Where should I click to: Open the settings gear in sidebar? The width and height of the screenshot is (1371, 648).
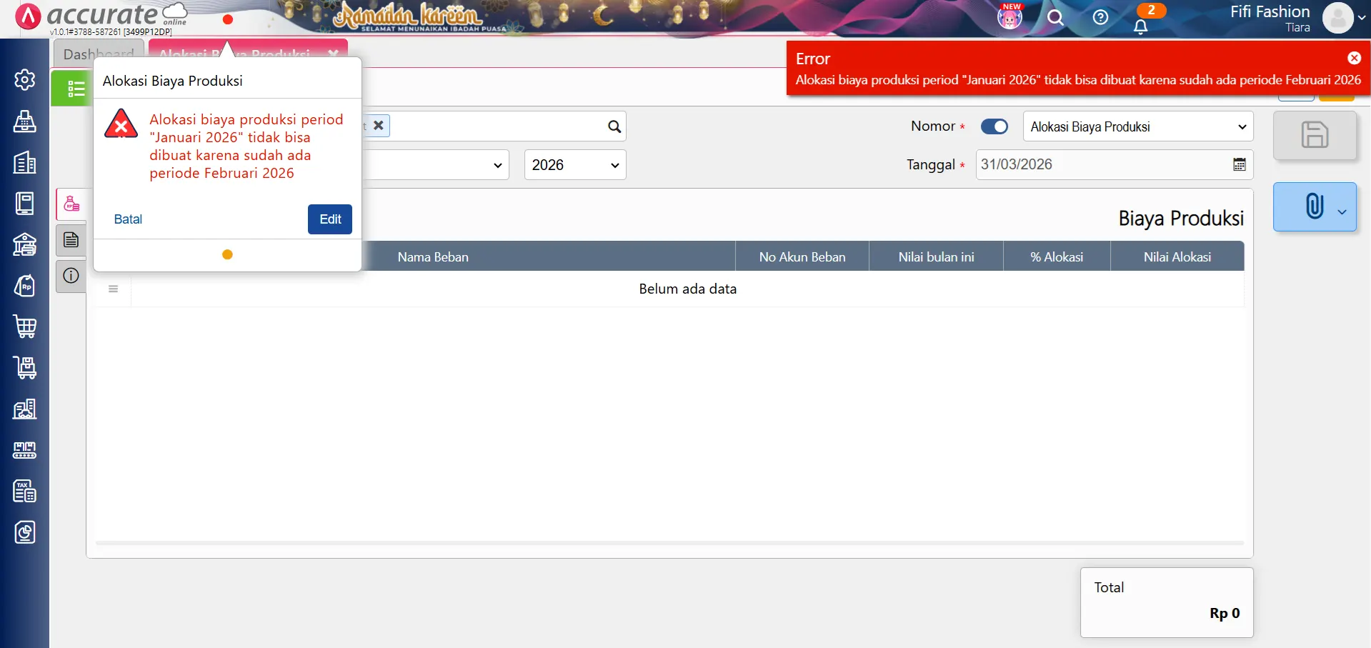pos(24,79)
